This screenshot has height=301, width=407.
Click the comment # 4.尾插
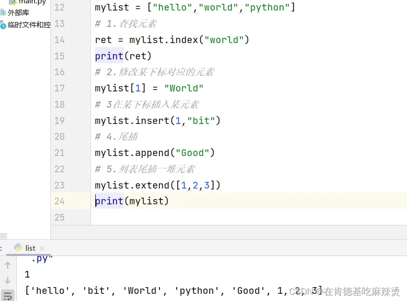116,136
